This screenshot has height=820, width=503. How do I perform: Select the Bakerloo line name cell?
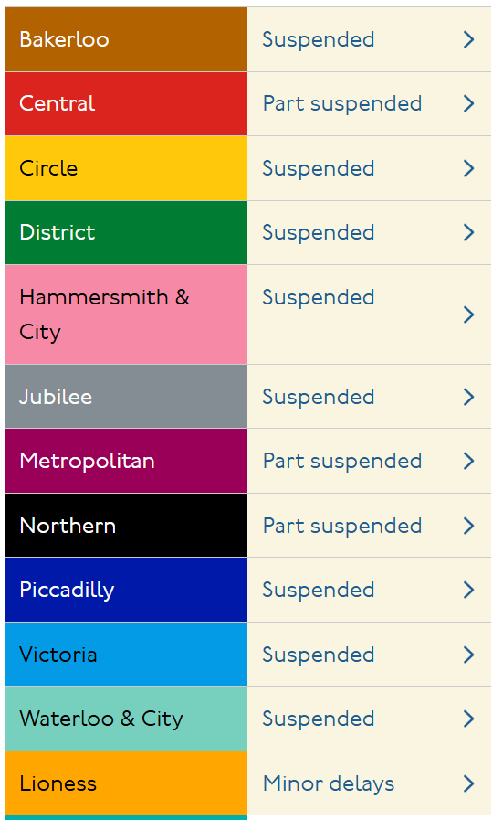[126, 39]
